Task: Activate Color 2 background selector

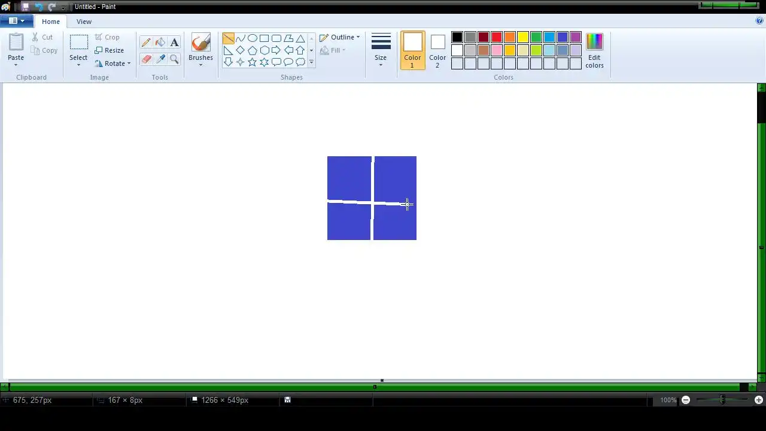Action: click(x=437, y=50)
